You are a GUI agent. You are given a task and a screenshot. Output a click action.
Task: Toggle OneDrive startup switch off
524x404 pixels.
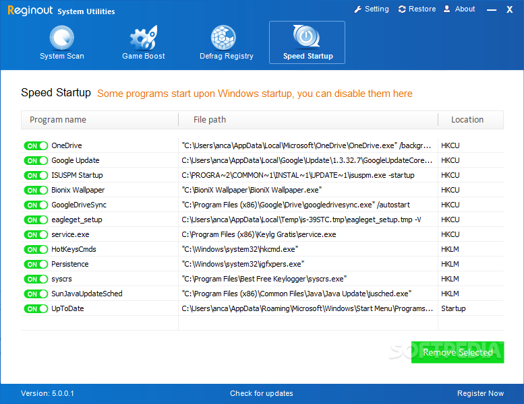tap(36, 146)
